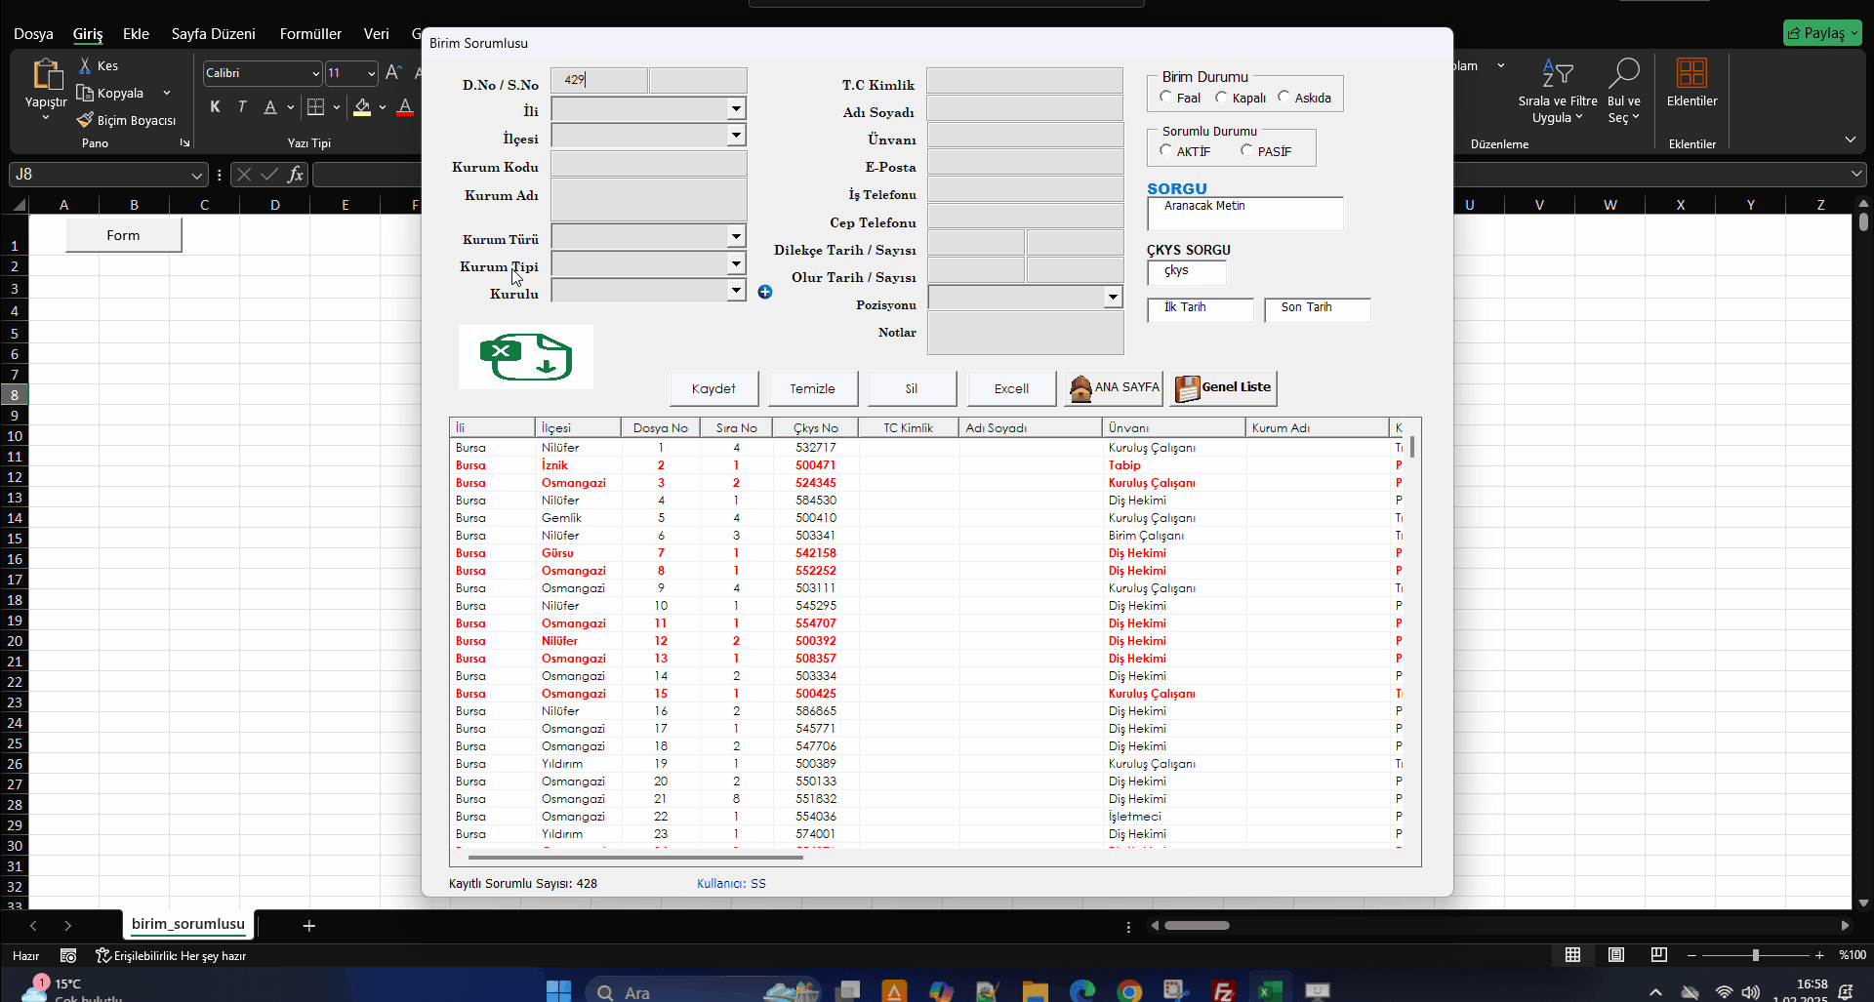Switch to Normal view in status bar
This screenshot has width=1874, height=1002.
(1572, 955)
